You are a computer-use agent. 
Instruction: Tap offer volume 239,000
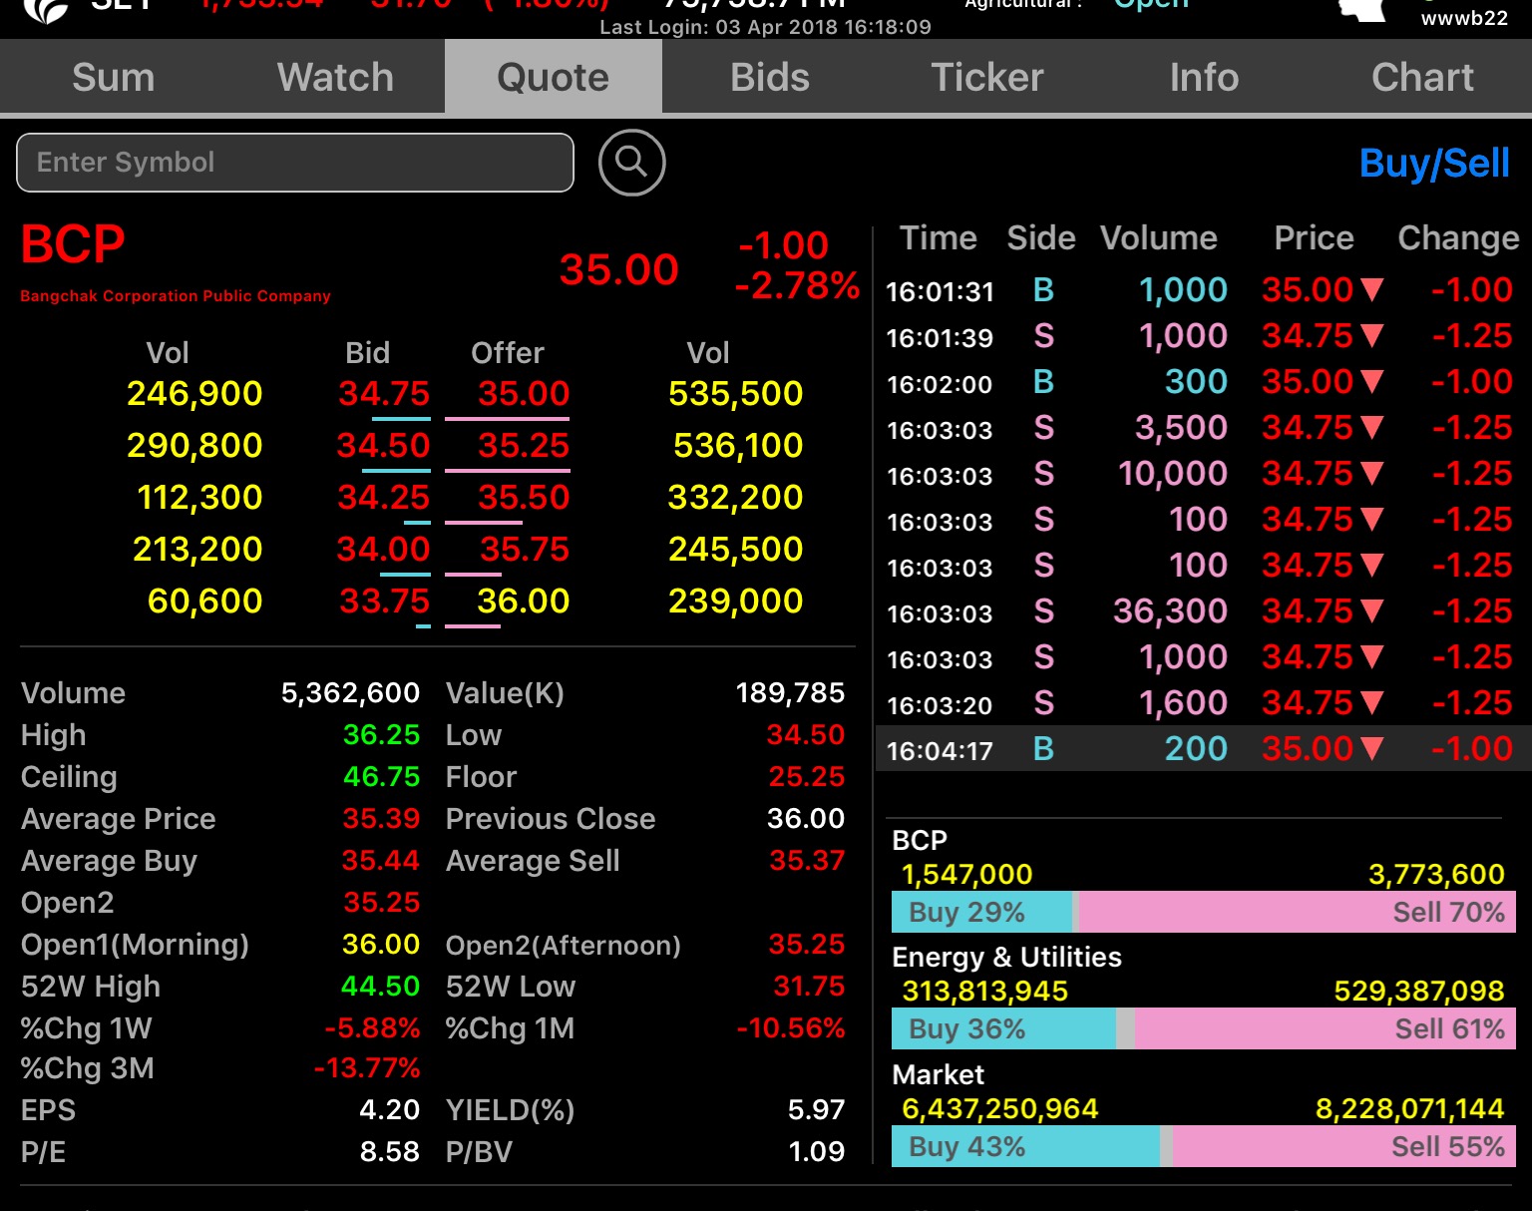(x=736, y=602)
